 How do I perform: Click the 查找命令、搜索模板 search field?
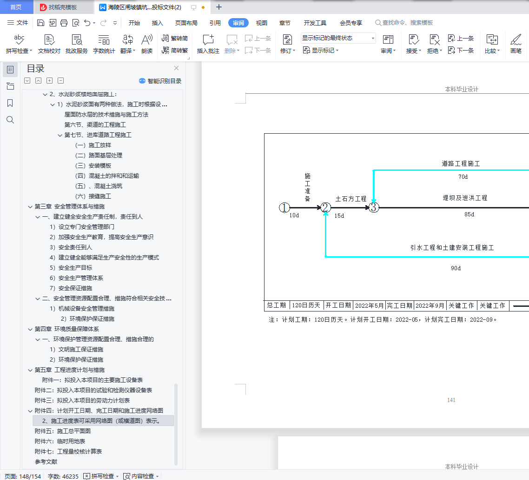(x=404, y=23)
